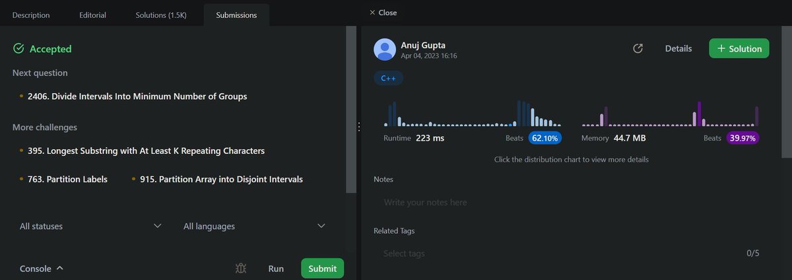Image resolution: width=792 pixels, height=280 pixels.
Task: Open 395 Longest Substring challenge link
Action: tap(146, 151)
